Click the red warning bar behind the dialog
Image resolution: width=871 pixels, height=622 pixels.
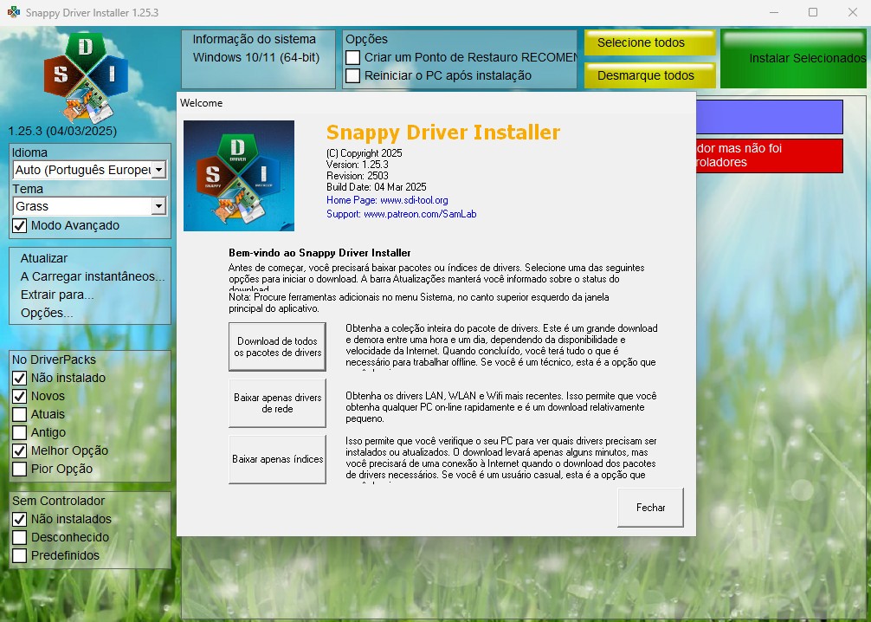click(770, 156)
